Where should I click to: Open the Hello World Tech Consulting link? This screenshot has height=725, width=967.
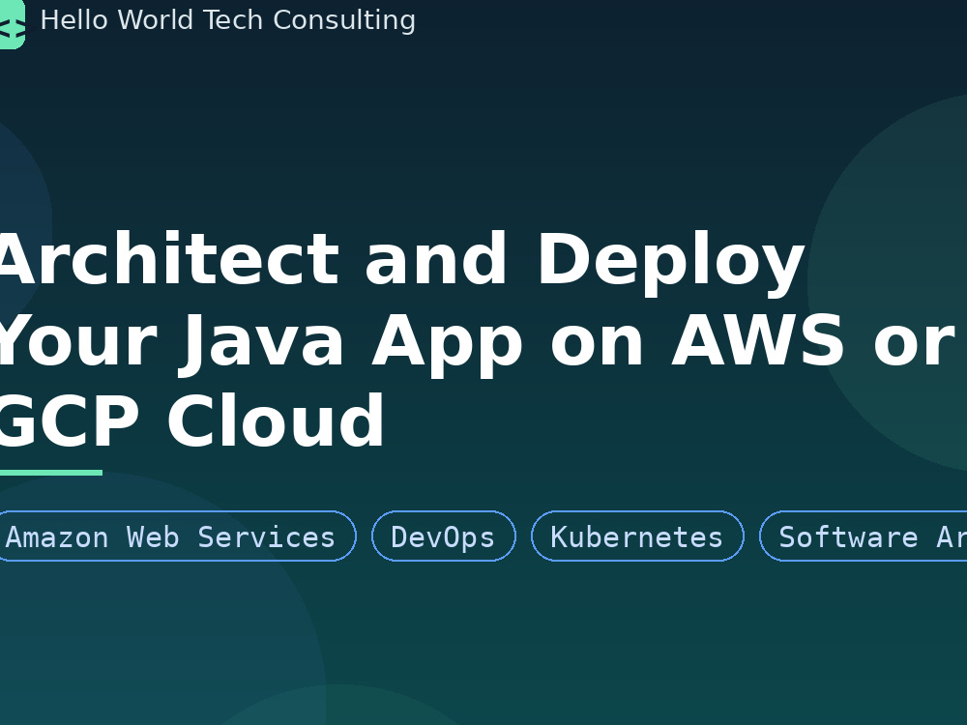click(227, 20)
